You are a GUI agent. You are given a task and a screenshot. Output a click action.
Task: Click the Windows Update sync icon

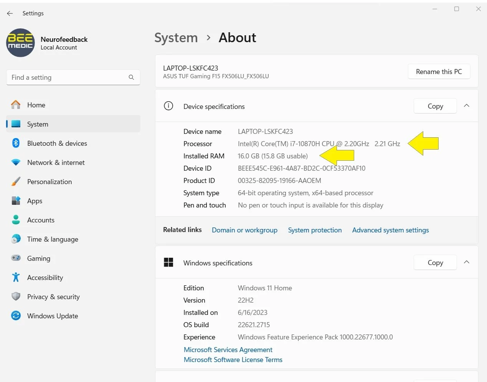click(x=16, y=316)
